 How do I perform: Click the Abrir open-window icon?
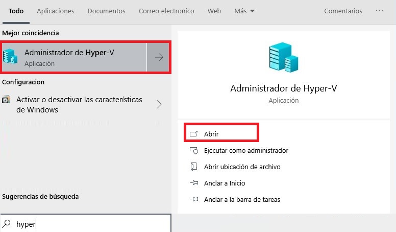click(x=194, y=133)
